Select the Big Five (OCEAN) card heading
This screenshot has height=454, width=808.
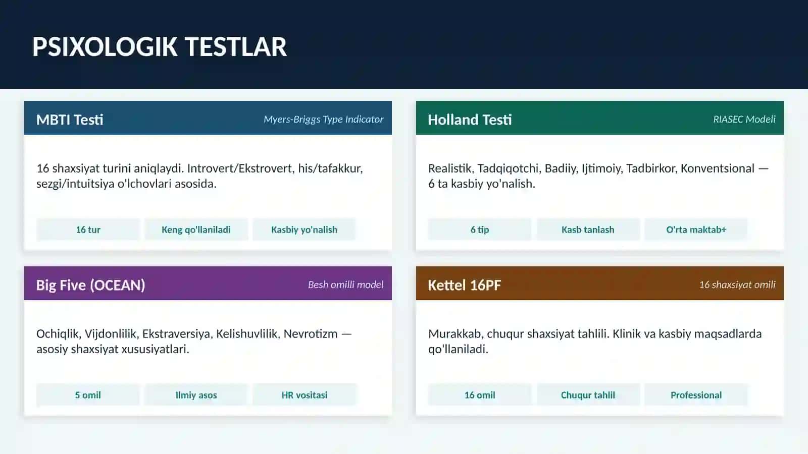[91, 285]
